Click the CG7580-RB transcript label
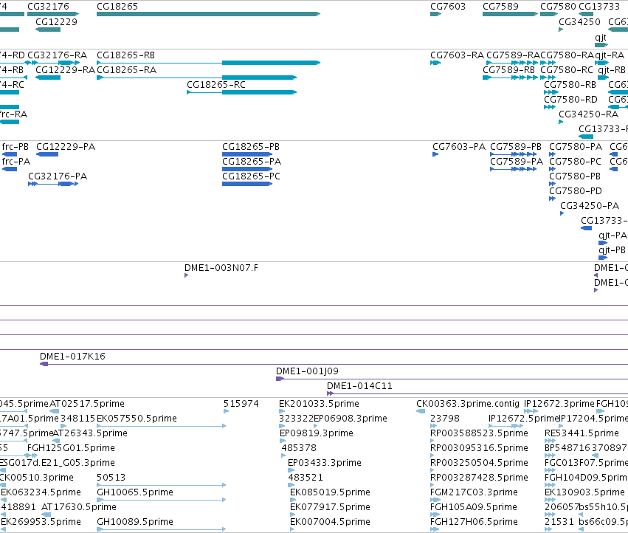Screen dimensions: 628x533 (570, 85)
